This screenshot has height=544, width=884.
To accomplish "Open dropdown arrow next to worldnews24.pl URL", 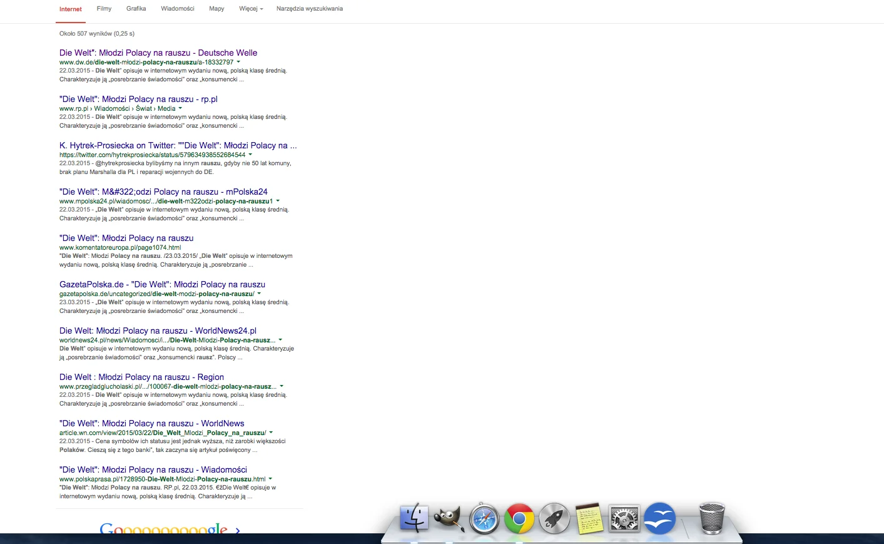I will click(x=280, y=340).
